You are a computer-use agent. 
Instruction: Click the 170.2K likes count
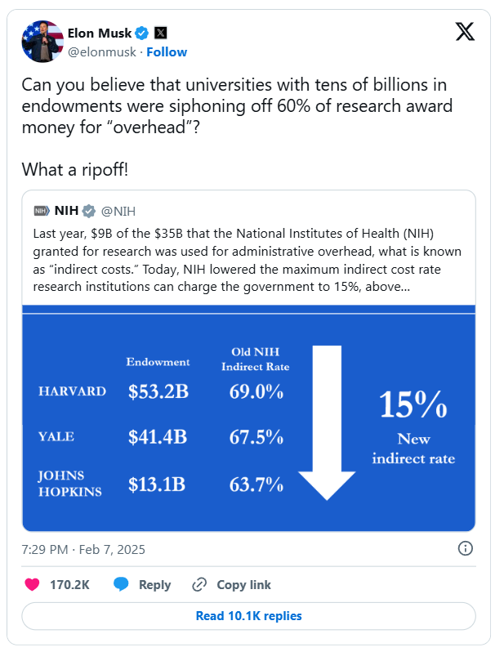(x=69, y=585)
